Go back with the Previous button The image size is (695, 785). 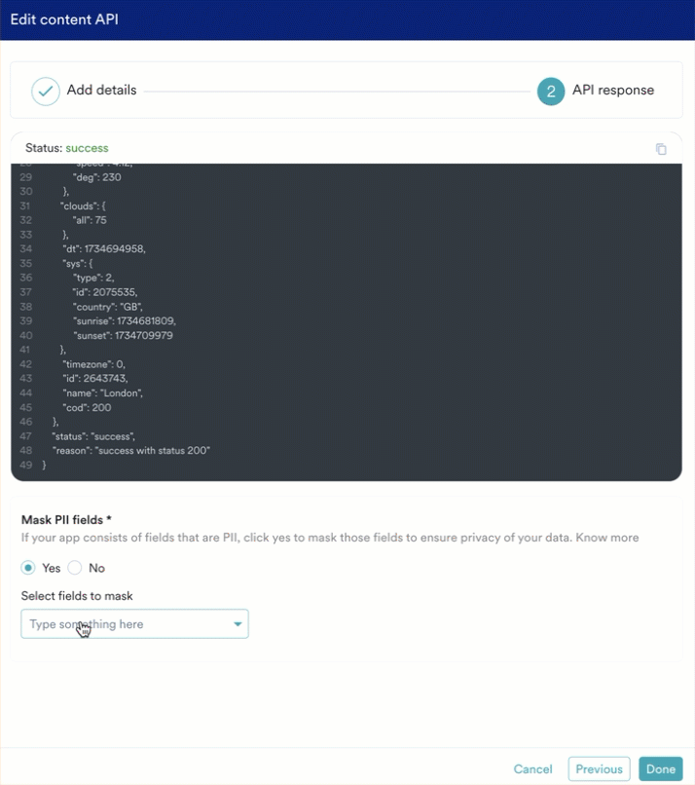(x=599, y=769)
